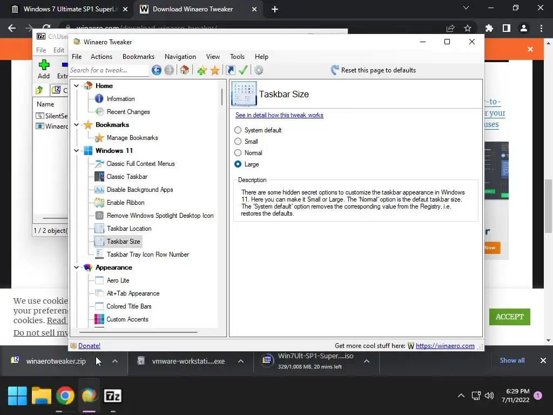Open 'See in detail how this tweak works' link
Screen dimensions: 553x415
[x=279, y=115]
